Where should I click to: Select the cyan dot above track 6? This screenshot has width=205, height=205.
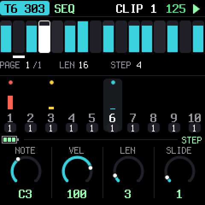pyautogui.click(x=113, y=82)
